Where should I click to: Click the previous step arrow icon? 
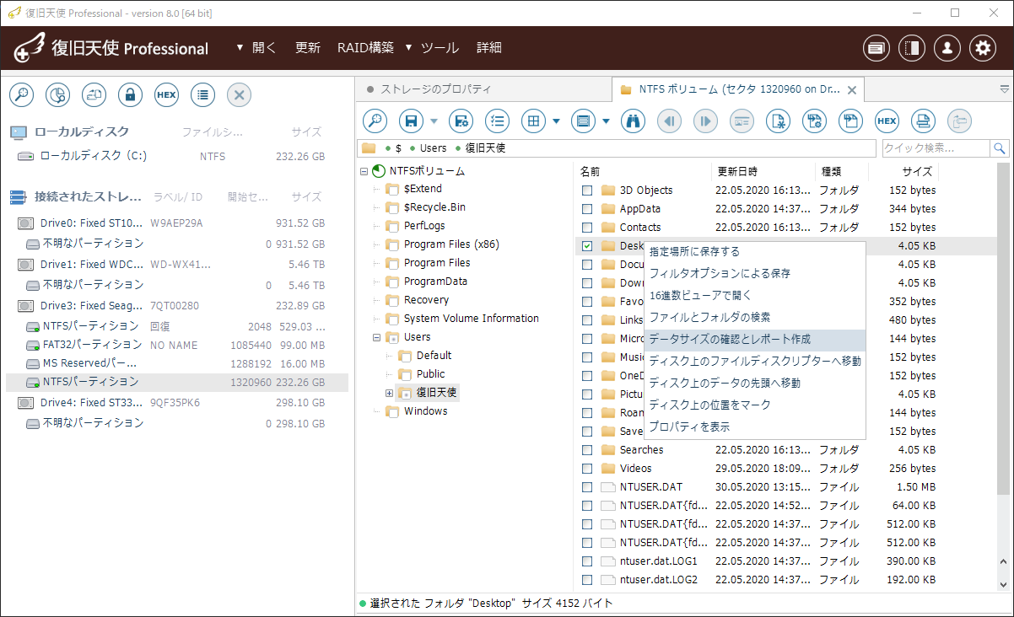click(669, 121)
